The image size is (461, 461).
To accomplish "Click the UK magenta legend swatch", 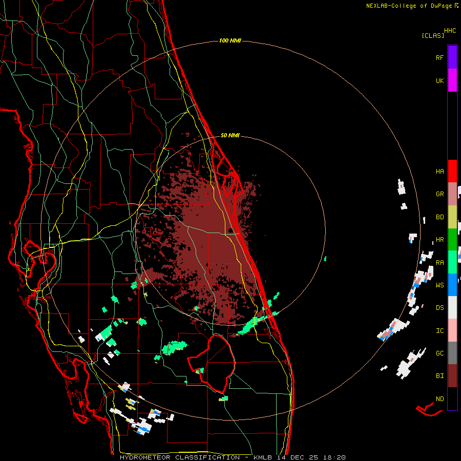I will pyautogui.click(x=452, y=80).
